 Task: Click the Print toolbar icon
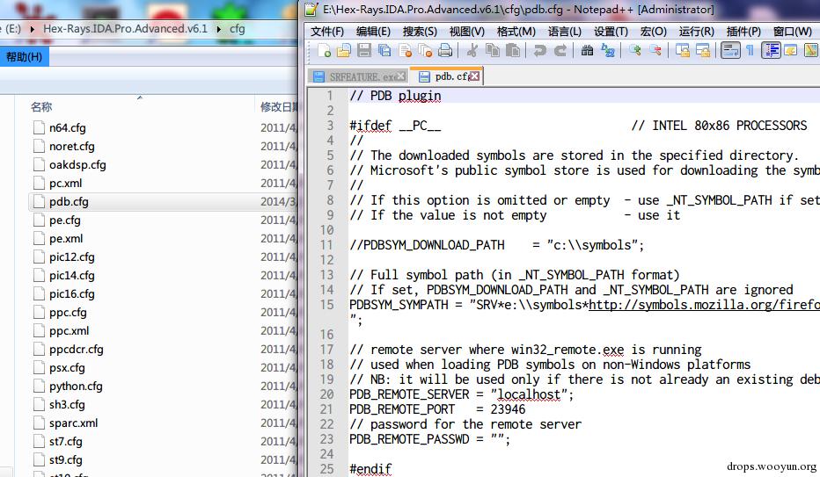pyautogui.click(x=445, y=51)
